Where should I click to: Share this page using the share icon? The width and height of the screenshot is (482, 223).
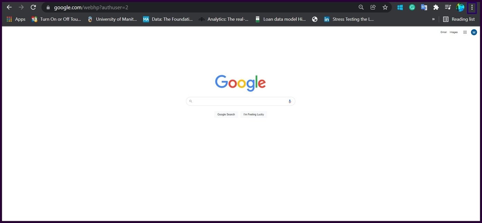pos(373,7)
